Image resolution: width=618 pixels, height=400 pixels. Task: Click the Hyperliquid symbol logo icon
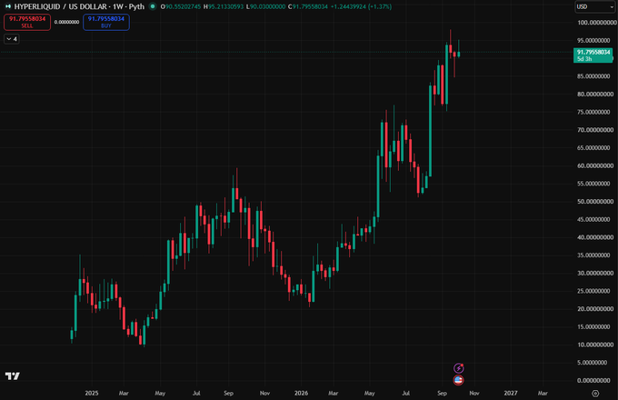pyautogui.click(x=8, y=6)
